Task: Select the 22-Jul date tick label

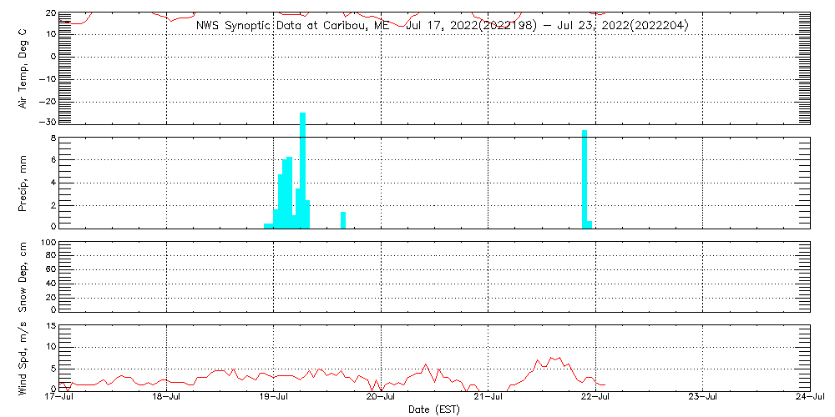Action: (x=595, y=398)
